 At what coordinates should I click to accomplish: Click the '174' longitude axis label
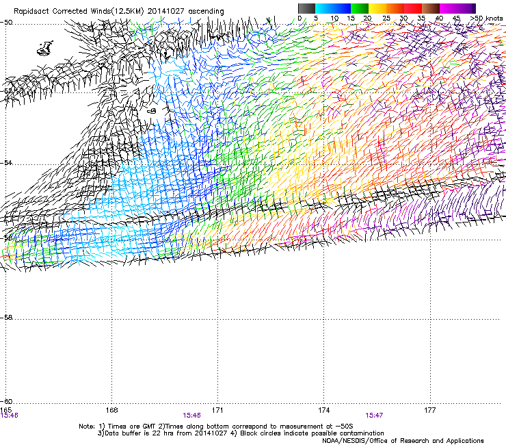point(323,410)
